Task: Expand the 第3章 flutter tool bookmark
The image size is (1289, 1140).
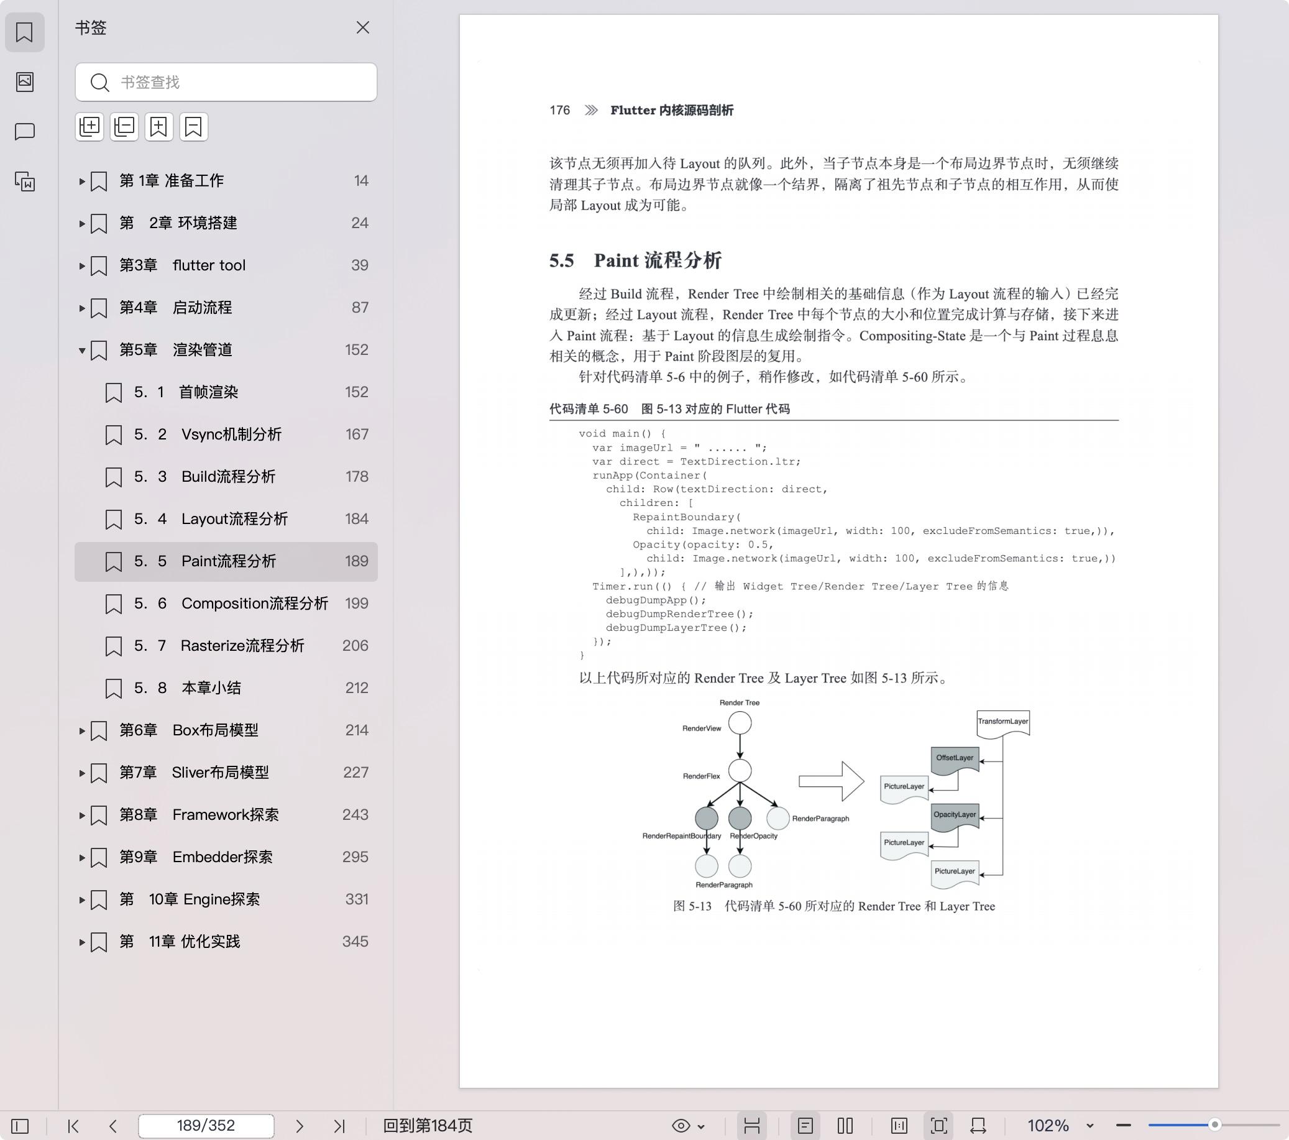Action: (82, 265)
